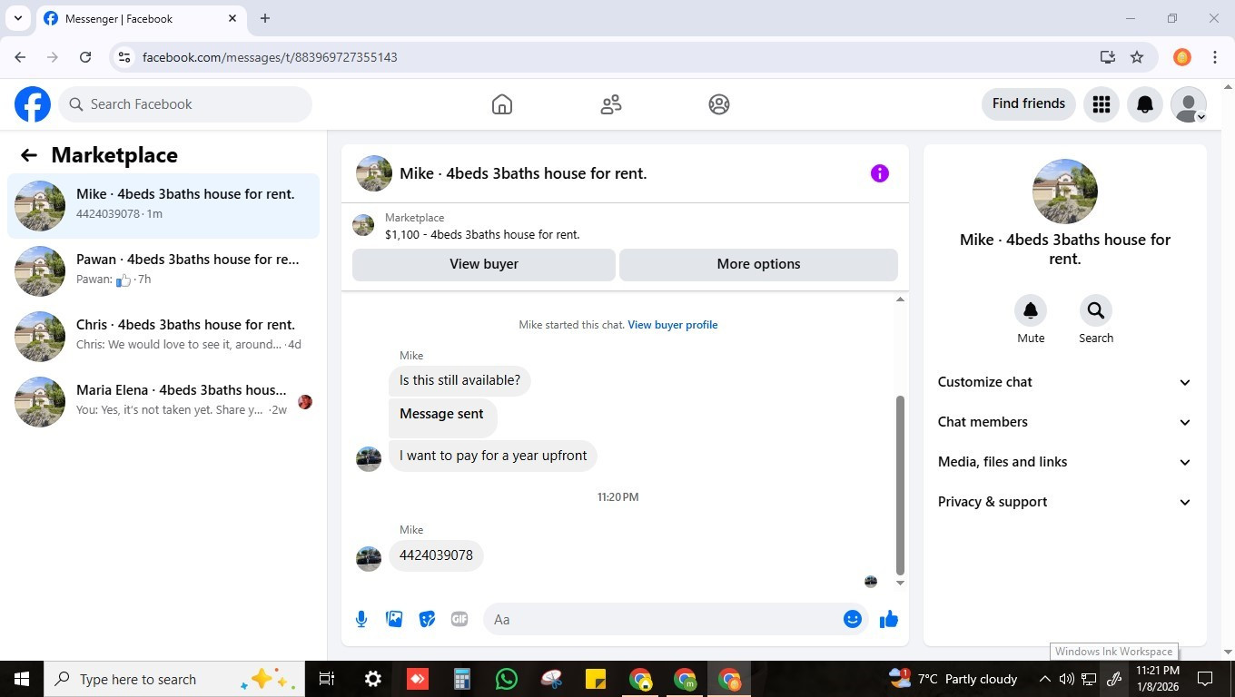Open the Facebook logo home link
Viewport: 1235px width, 697px height.
click(33, 104)
